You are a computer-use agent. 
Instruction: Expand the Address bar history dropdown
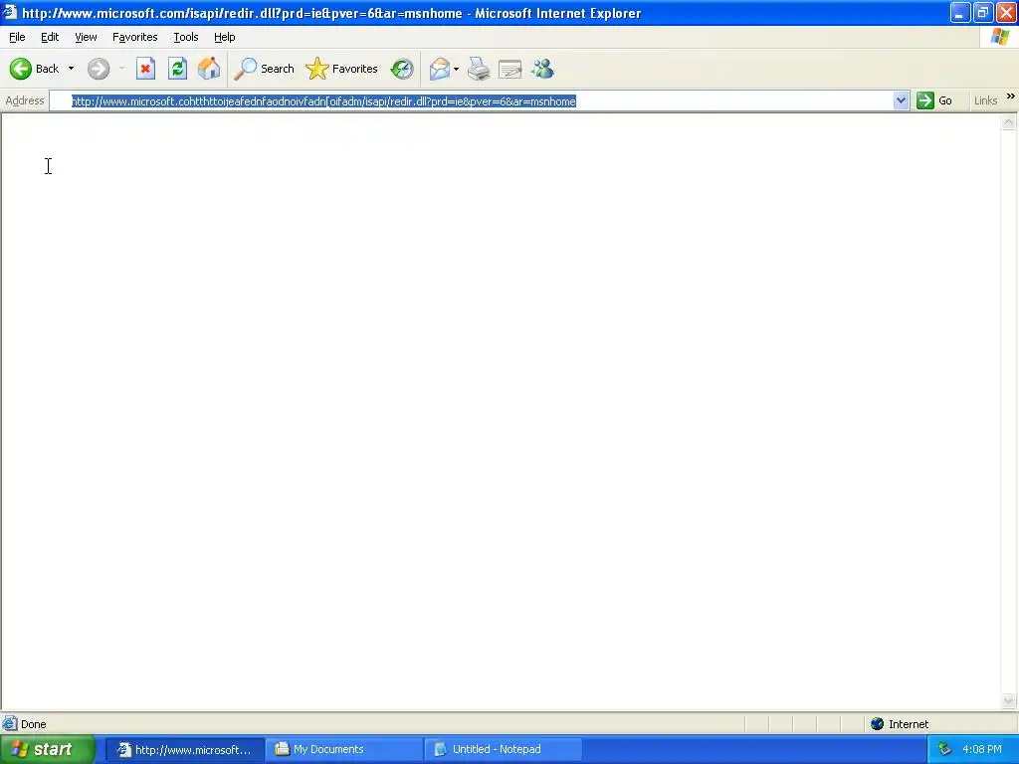click(901, 100)
